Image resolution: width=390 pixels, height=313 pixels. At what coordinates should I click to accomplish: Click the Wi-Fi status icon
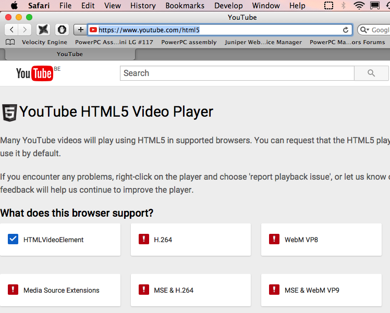coord(359,5)
